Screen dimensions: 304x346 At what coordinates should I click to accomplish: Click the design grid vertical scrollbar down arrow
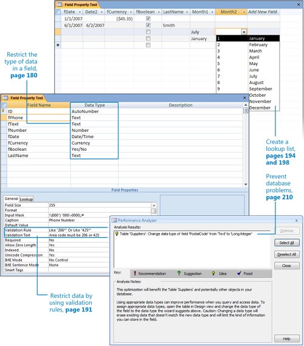tap(245, 184)
